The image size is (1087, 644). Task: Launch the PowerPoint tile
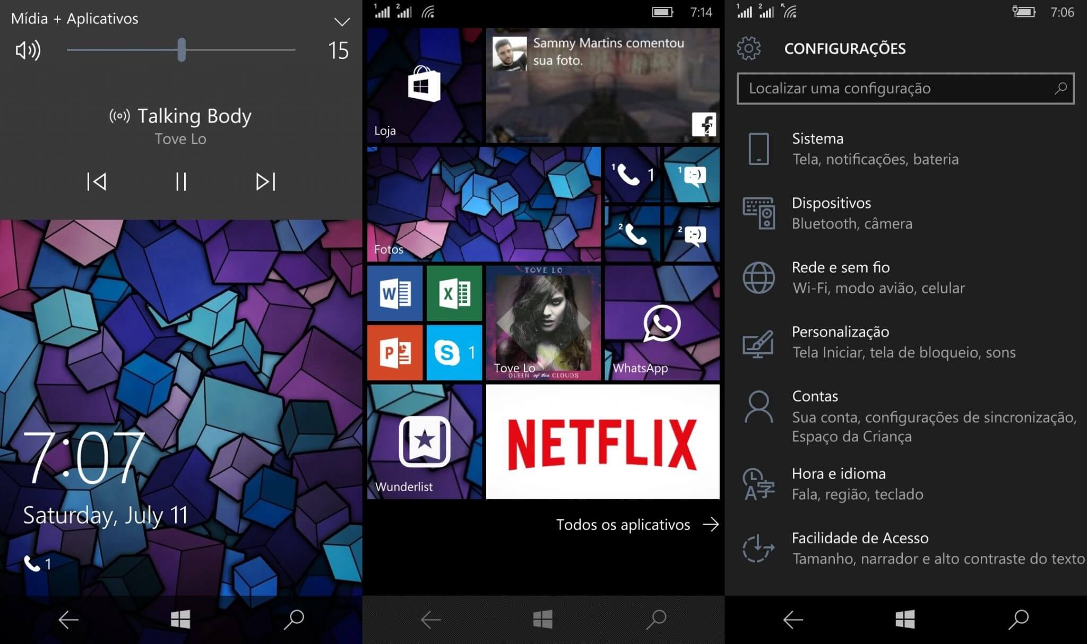click(x=395, y=353)
